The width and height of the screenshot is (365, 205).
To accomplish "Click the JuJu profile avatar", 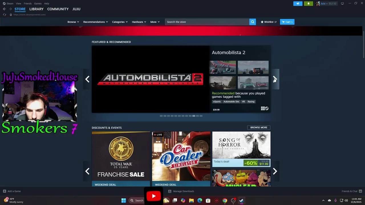I will 317,4.
